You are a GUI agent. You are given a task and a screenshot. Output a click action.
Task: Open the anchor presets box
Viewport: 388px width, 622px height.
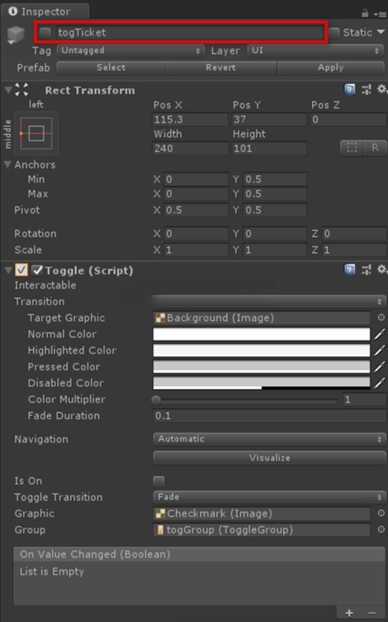(37, 133)
